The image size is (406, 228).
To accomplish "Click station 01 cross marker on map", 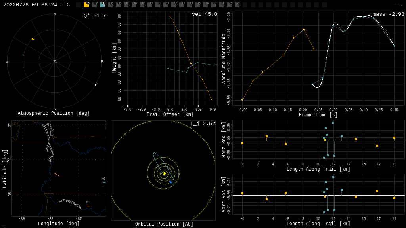I will [88, 206].
